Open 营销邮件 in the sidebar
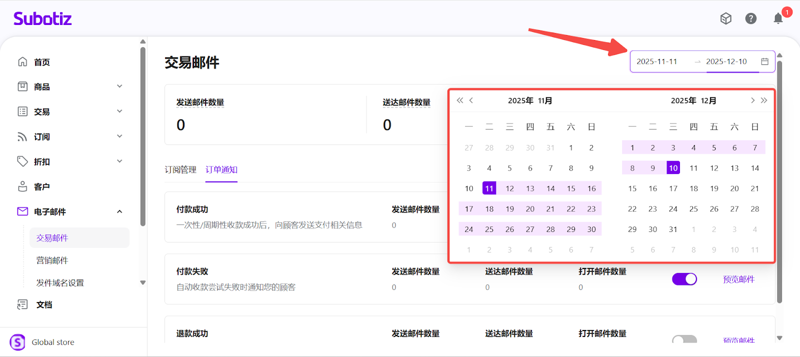800x357 pixels. click(52, 260)
